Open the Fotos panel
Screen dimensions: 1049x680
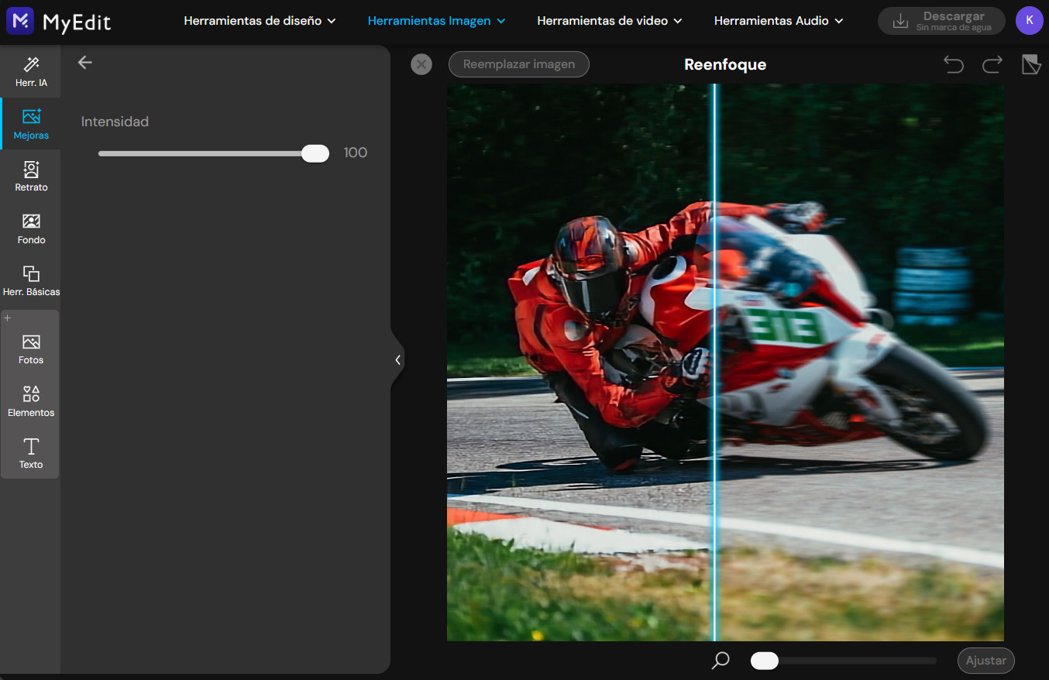click(x=31, y=348)
